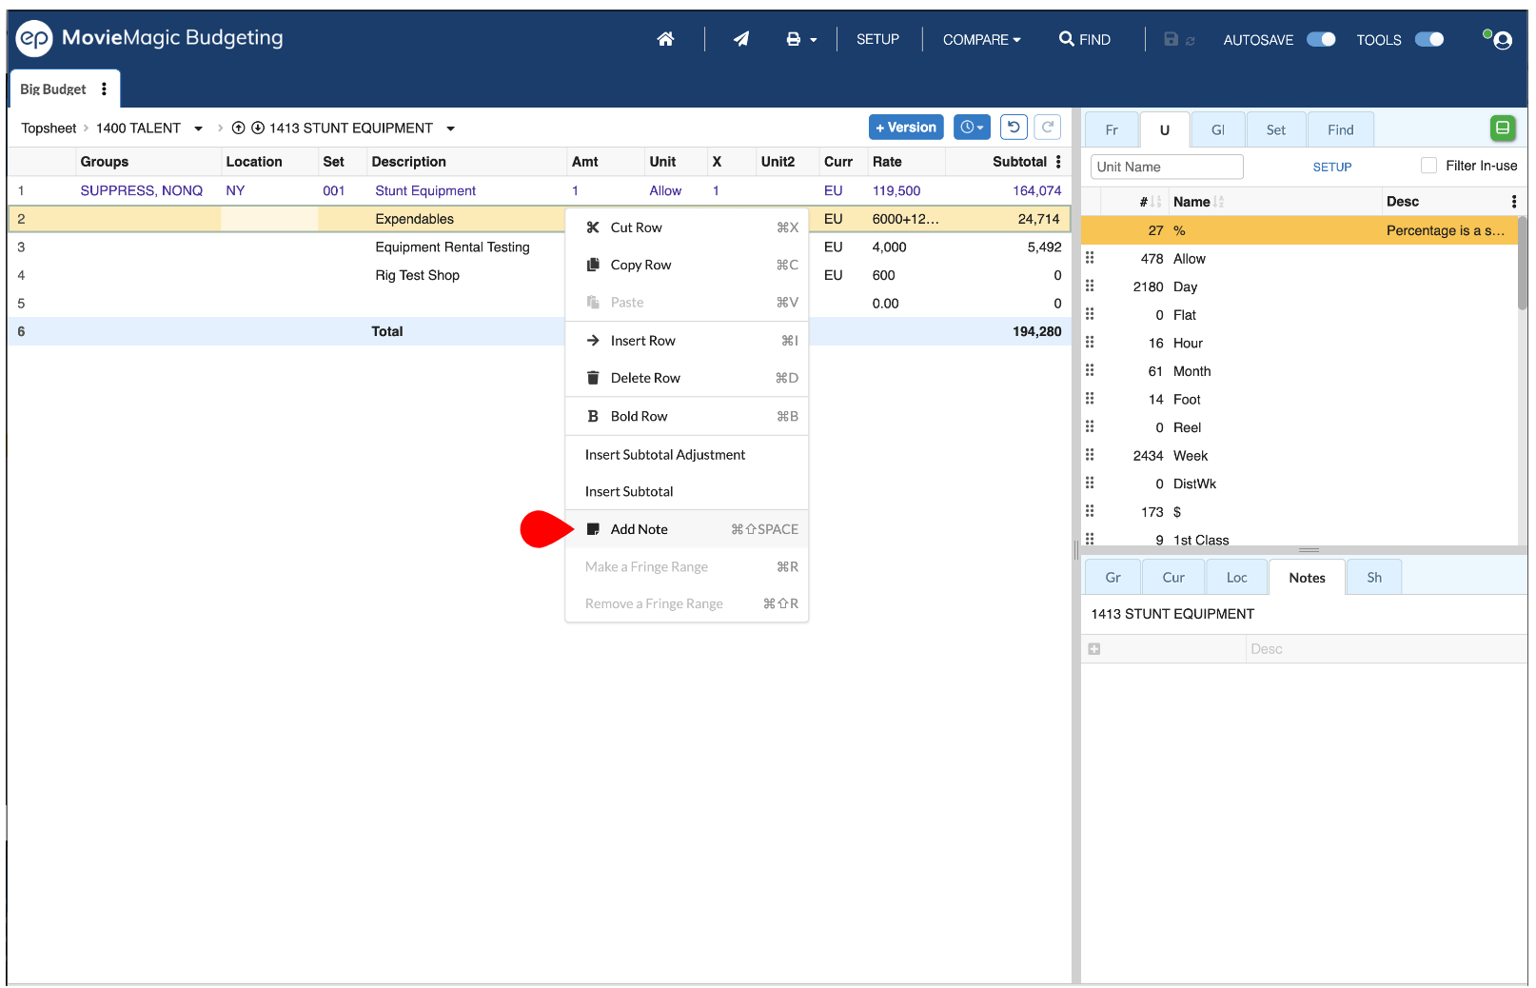Switch to the Sh tab

click(x=1374, y=578)
